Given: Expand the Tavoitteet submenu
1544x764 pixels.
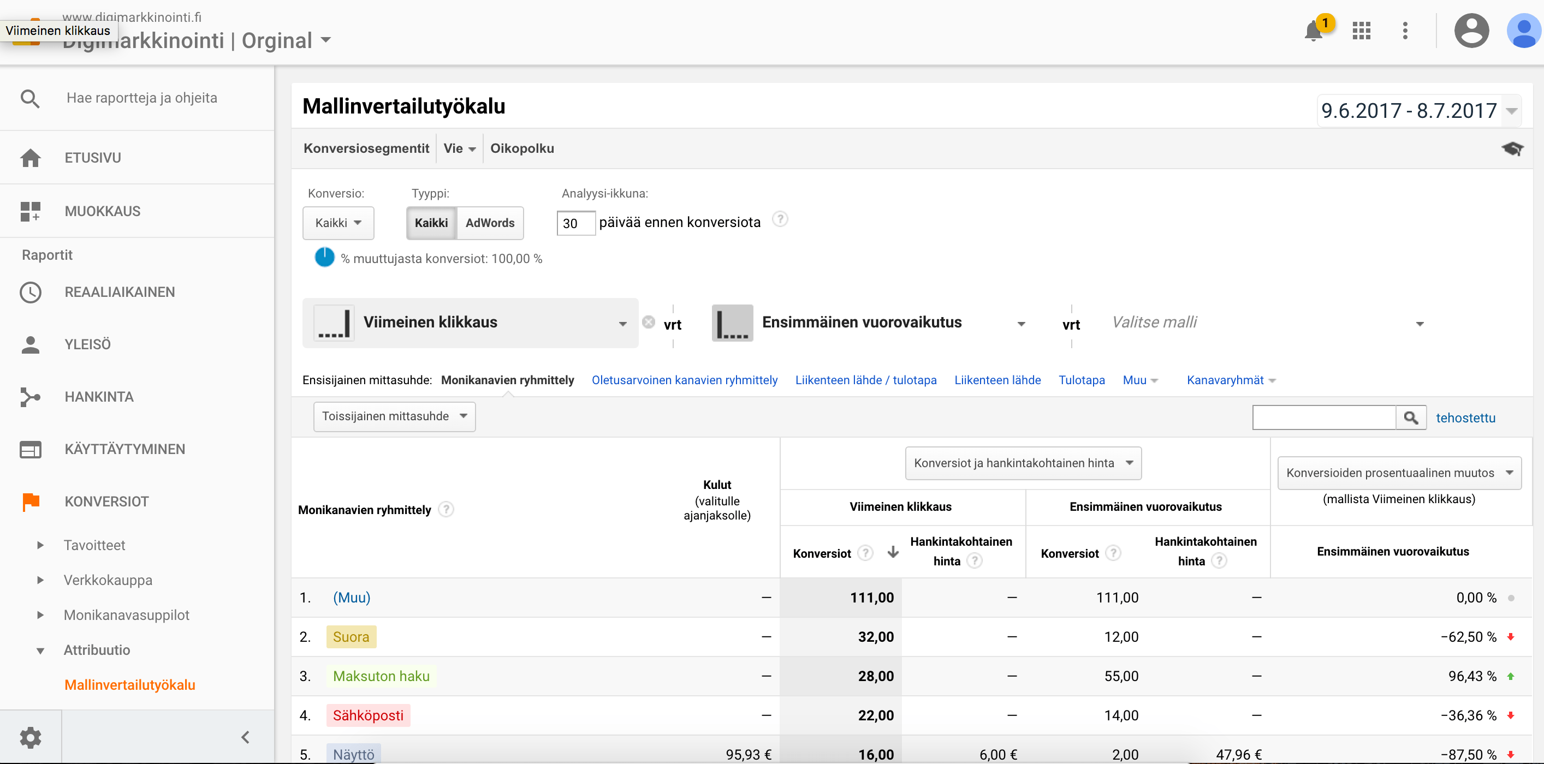Looking at the screenshot, I should pos(40,545).
